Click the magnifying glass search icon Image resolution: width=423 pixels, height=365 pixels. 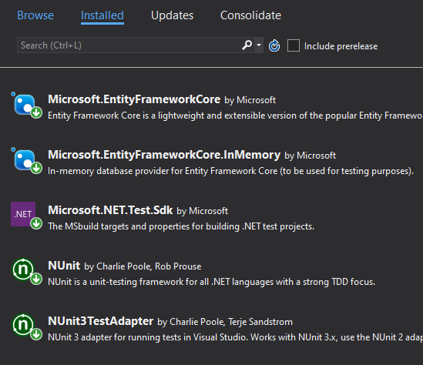click(247, 45)
